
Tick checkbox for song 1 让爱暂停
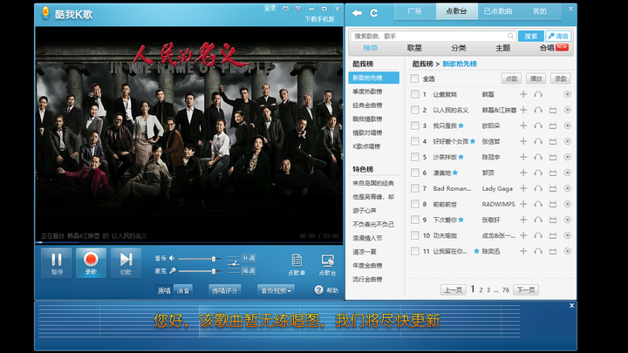(x=415, y=94)
